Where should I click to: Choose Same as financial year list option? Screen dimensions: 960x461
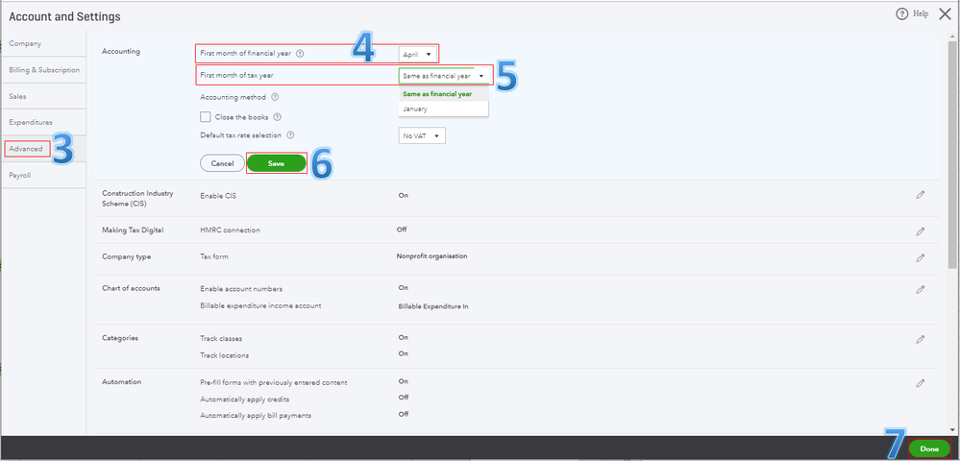443,94
